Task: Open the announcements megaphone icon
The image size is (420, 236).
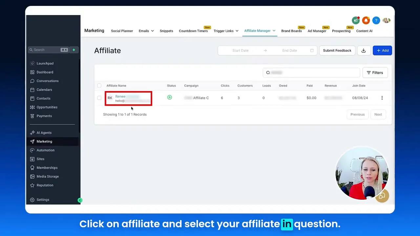Action: (356, 21)
